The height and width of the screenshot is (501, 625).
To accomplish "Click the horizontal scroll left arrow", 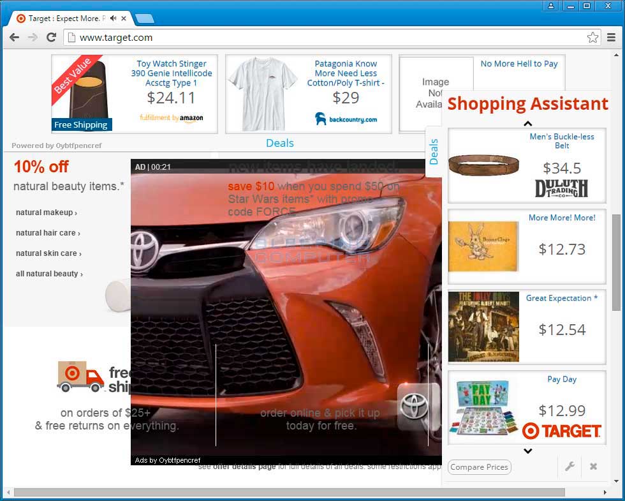I will coord(8,492).
